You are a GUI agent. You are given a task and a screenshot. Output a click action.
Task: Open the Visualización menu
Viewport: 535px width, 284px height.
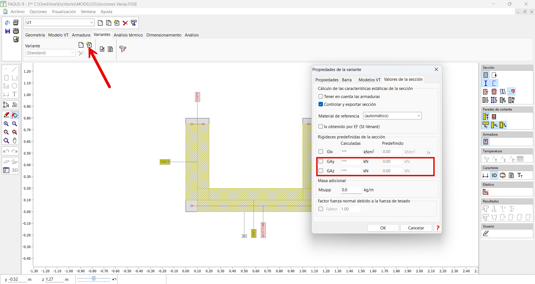pyautogui.click(x=64, y=12)
